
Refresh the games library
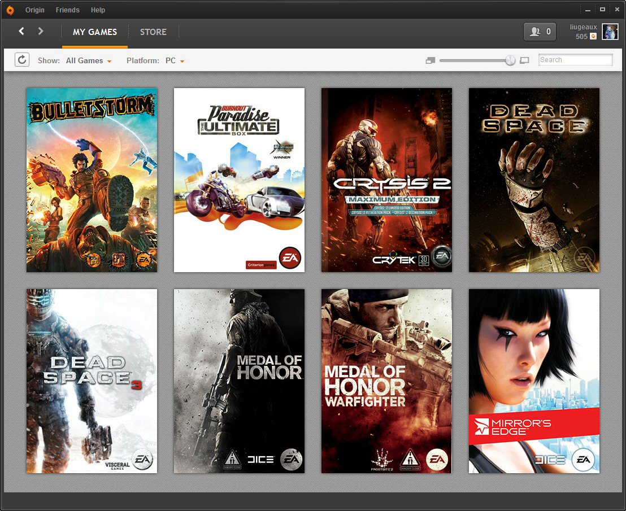[x=22, y=60]
